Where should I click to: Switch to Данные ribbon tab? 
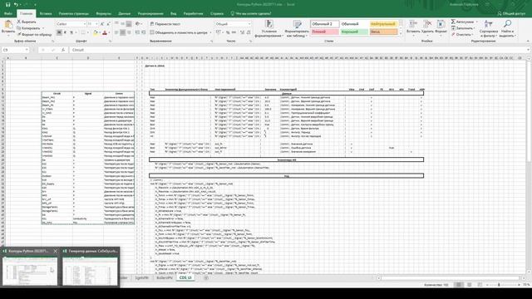pyautogui.click(x=125, y=13)
